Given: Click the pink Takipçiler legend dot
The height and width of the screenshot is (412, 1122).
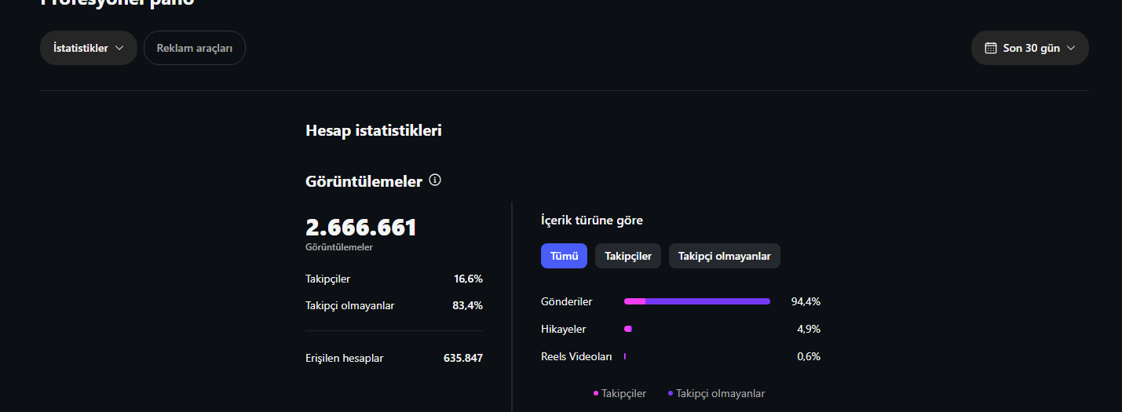Looking at the screenshot, I should 596,393.
